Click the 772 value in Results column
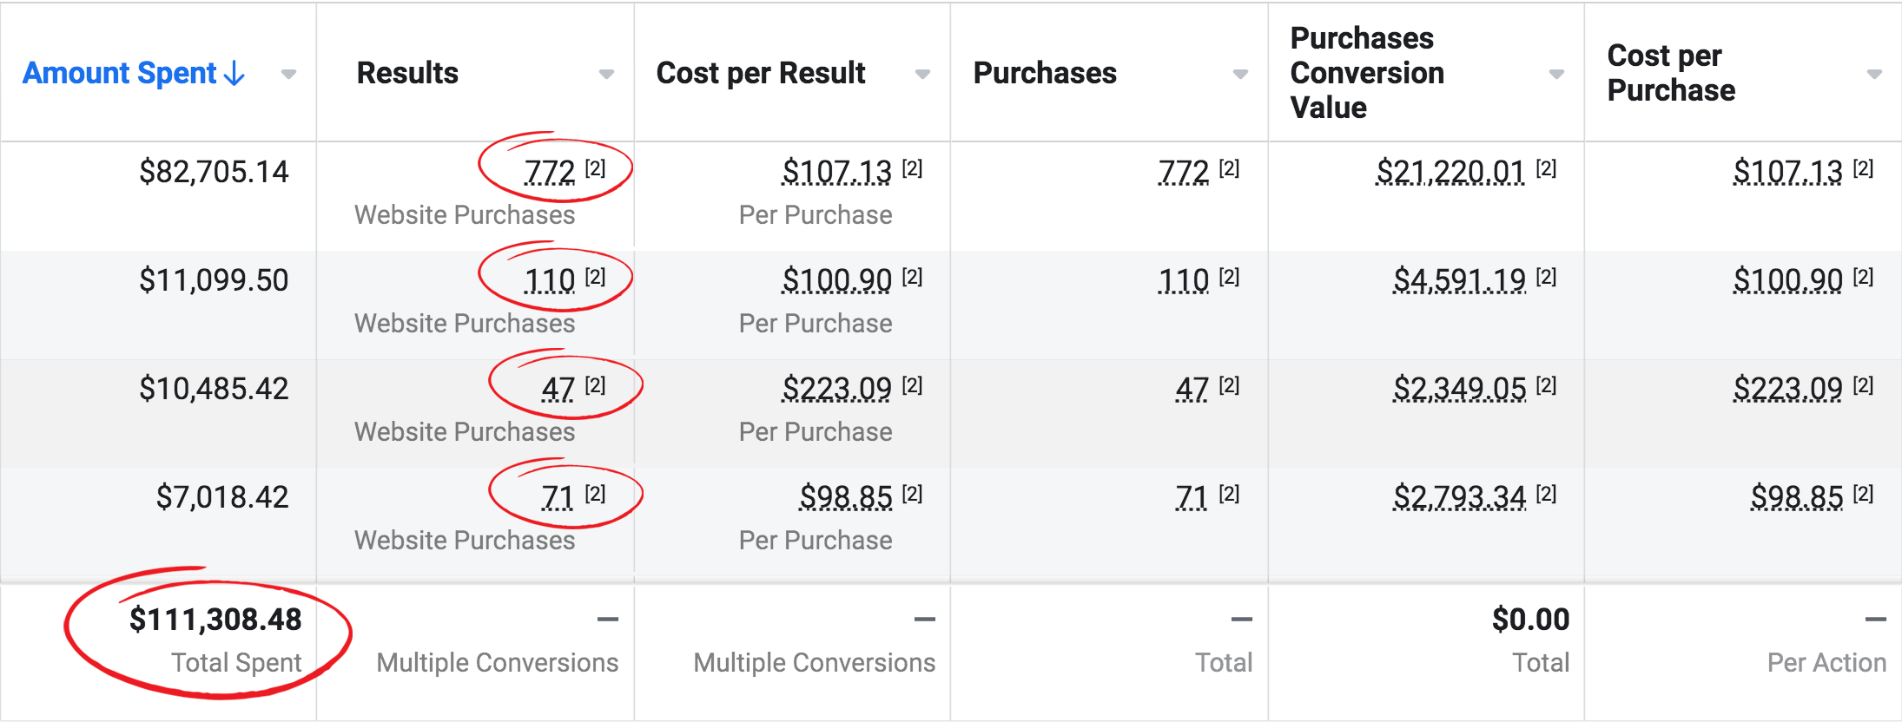1902x722 pixels. [550, 172]
